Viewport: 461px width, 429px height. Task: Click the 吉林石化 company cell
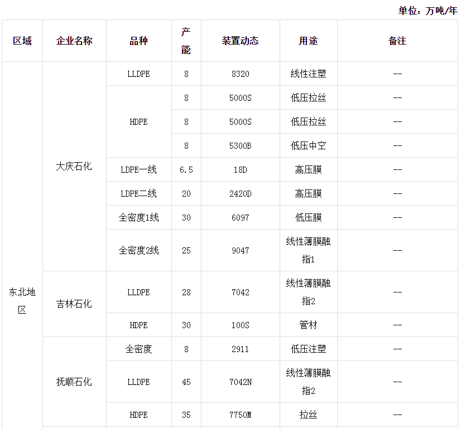tap(74, 304)
